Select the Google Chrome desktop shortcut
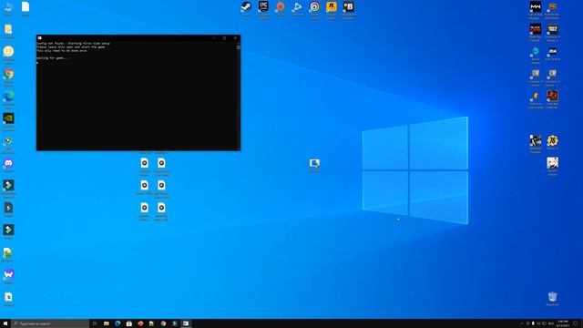583x328 pixels. pyautogui.click(x=8, y=74)
